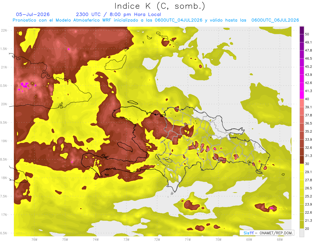The width and height of the screenshot is (314, 243).
Task: Click the magenta colorbar segment between 40 and 41.3
Action: click(302, 95)
